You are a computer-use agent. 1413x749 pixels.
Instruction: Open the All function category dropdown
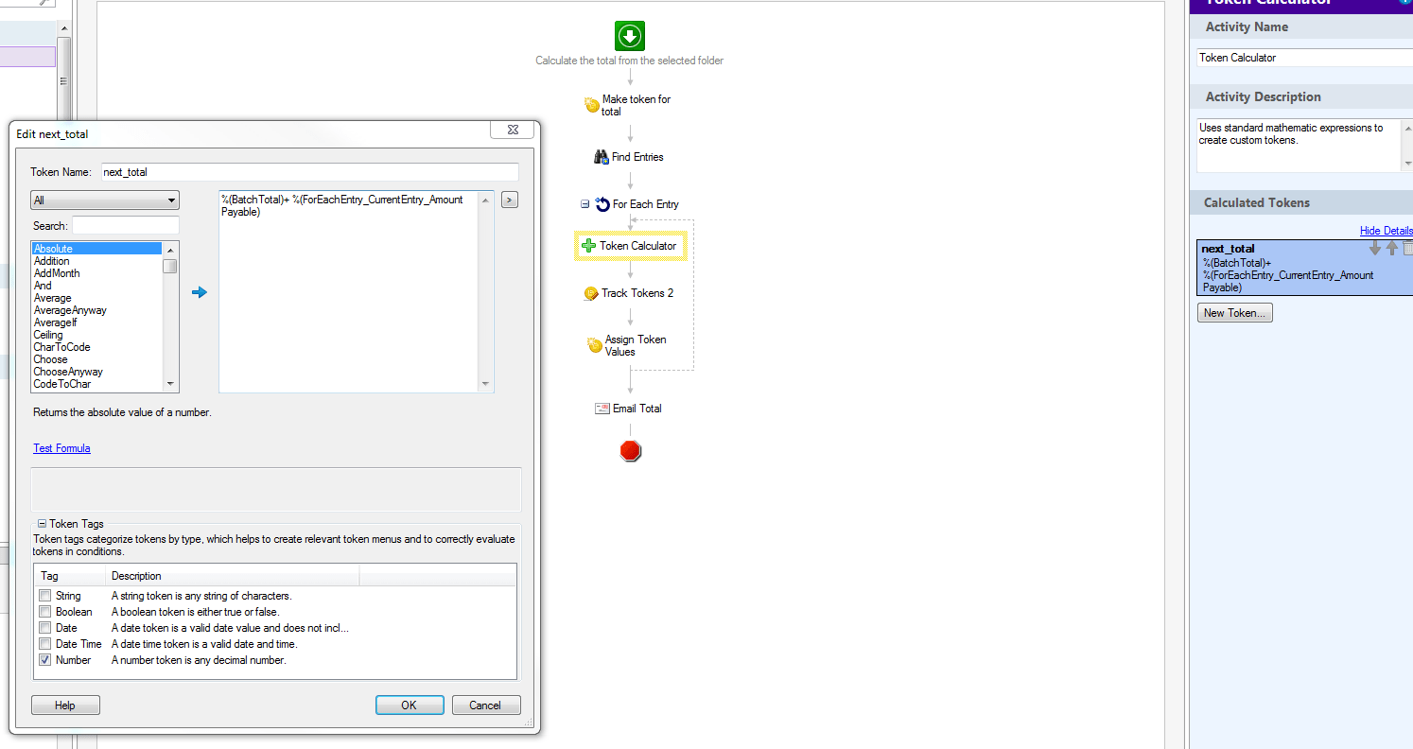105,200
